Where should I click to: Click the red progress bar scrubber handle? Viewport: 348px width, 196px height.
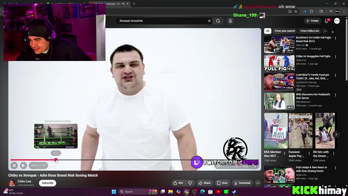[x=56, y=160]
